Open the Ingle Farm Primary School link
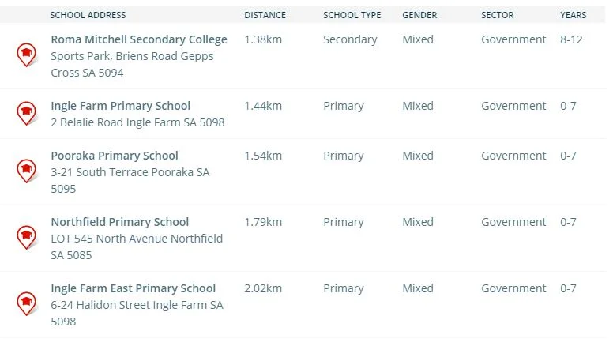This screenshot has width=613, height=346. pos(120,106)
